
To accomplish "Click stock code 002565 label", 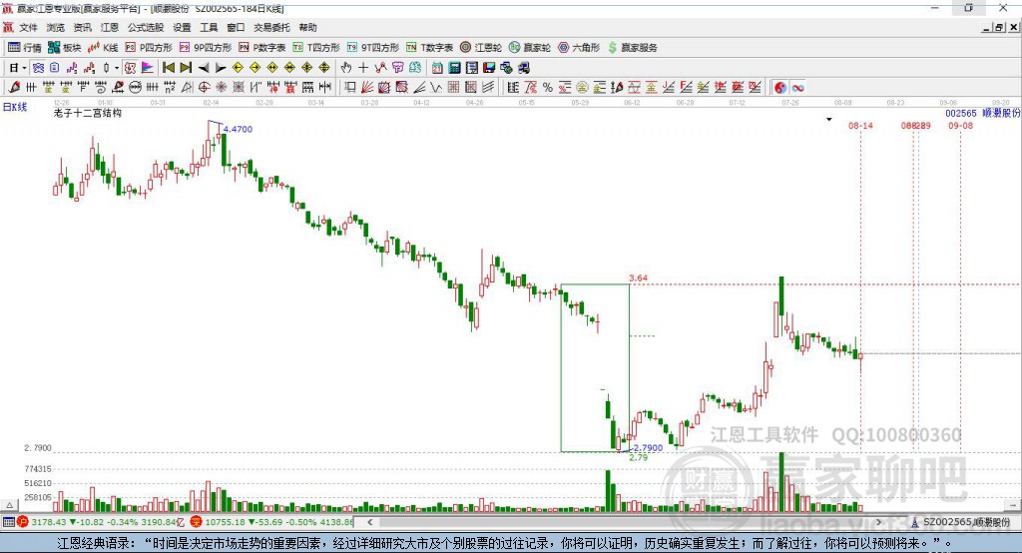I will 961,114.
